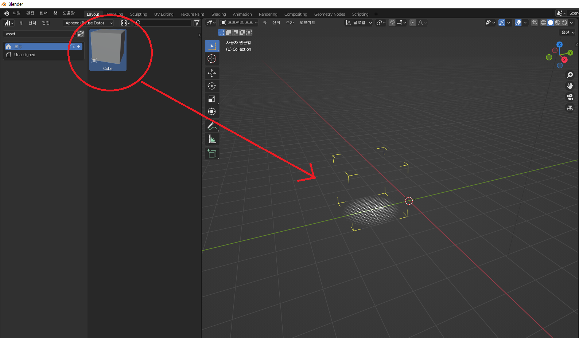Toggle viewport overlays display
Image resolution: width=579 pixels, height=338 pixels.
[518, 23]
